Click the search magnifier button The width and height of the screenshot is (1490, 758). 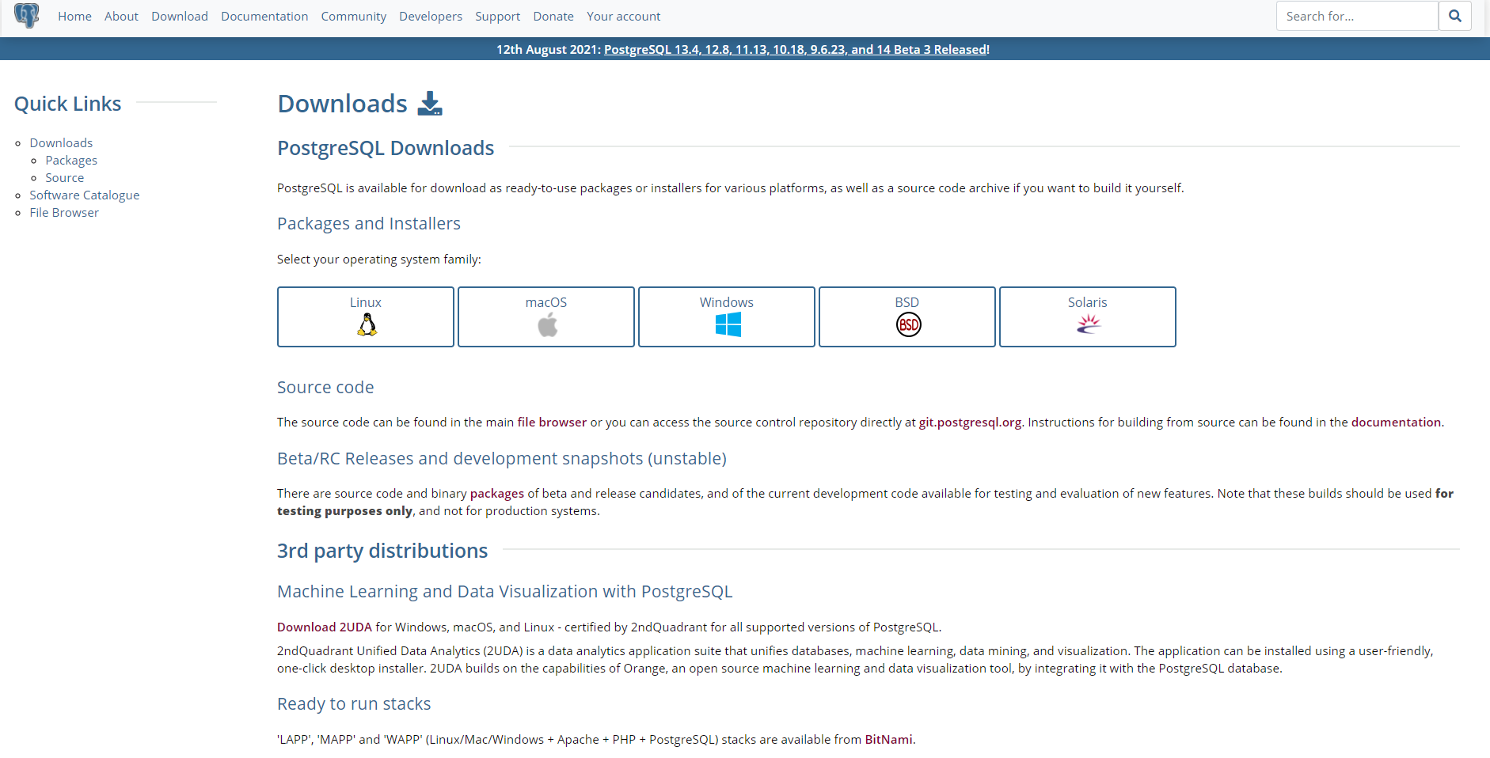[1455, 16]
